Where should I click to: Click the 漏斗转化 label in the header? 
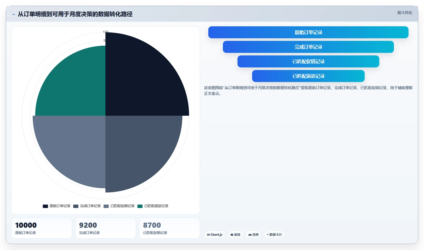[405, 13]
